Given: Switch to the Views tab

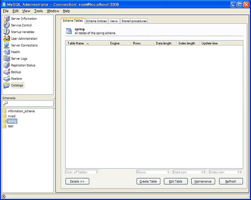Looking at the screenshot, I should point(114,21).
